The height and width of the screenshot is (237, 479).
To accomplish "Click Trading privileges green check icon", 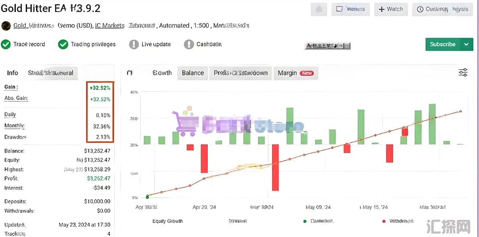I will pyautogui.click(x=63, y=44).
